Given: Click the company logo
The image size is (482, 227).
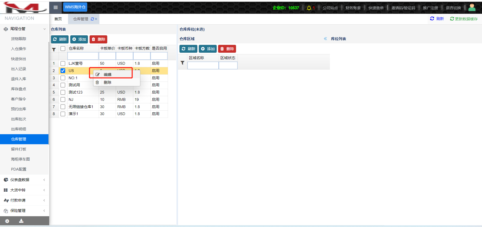Looking at the screenshot, I should point(25,7).
